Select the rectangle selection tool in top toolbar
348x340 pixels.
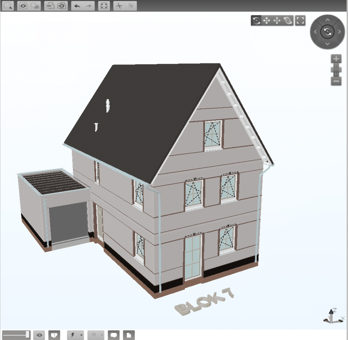8,6
